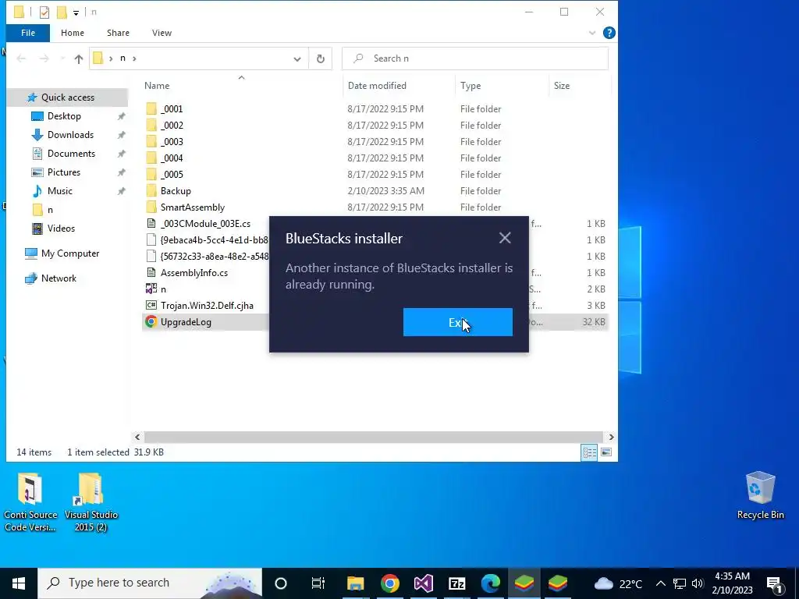Select Network in navigation pane

(59, 278)
